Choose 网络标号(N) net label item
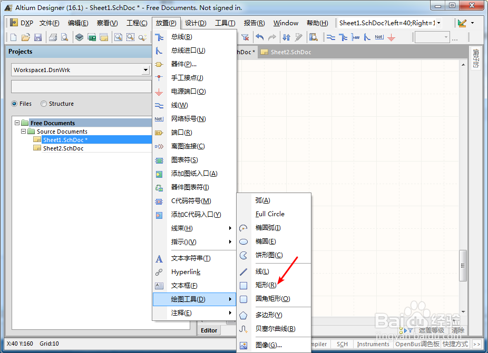 pos(194,119)
